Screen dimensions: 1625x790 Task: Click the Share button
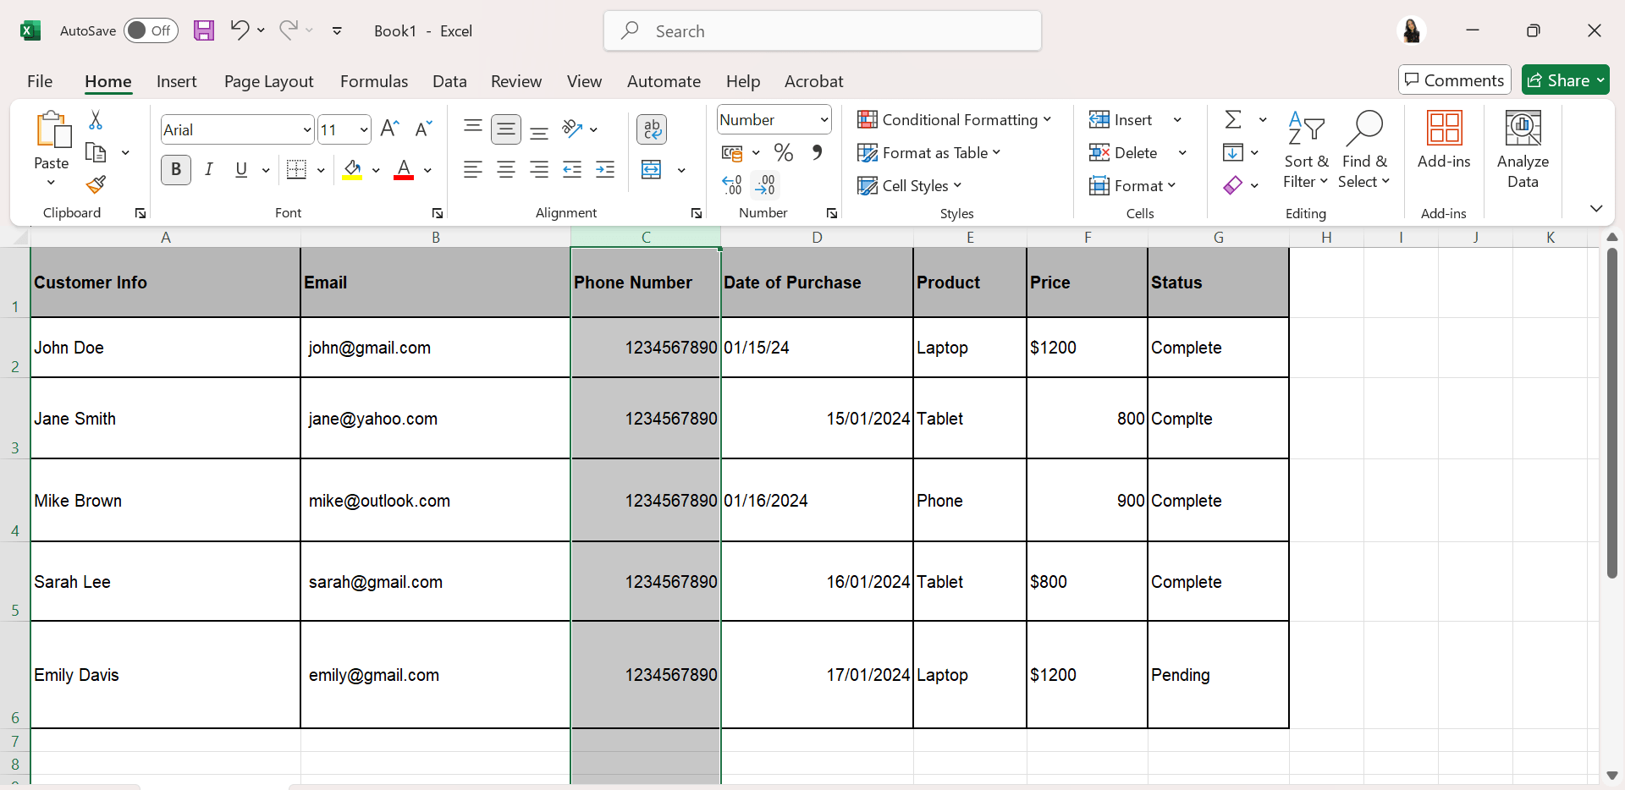point(1564,80)
